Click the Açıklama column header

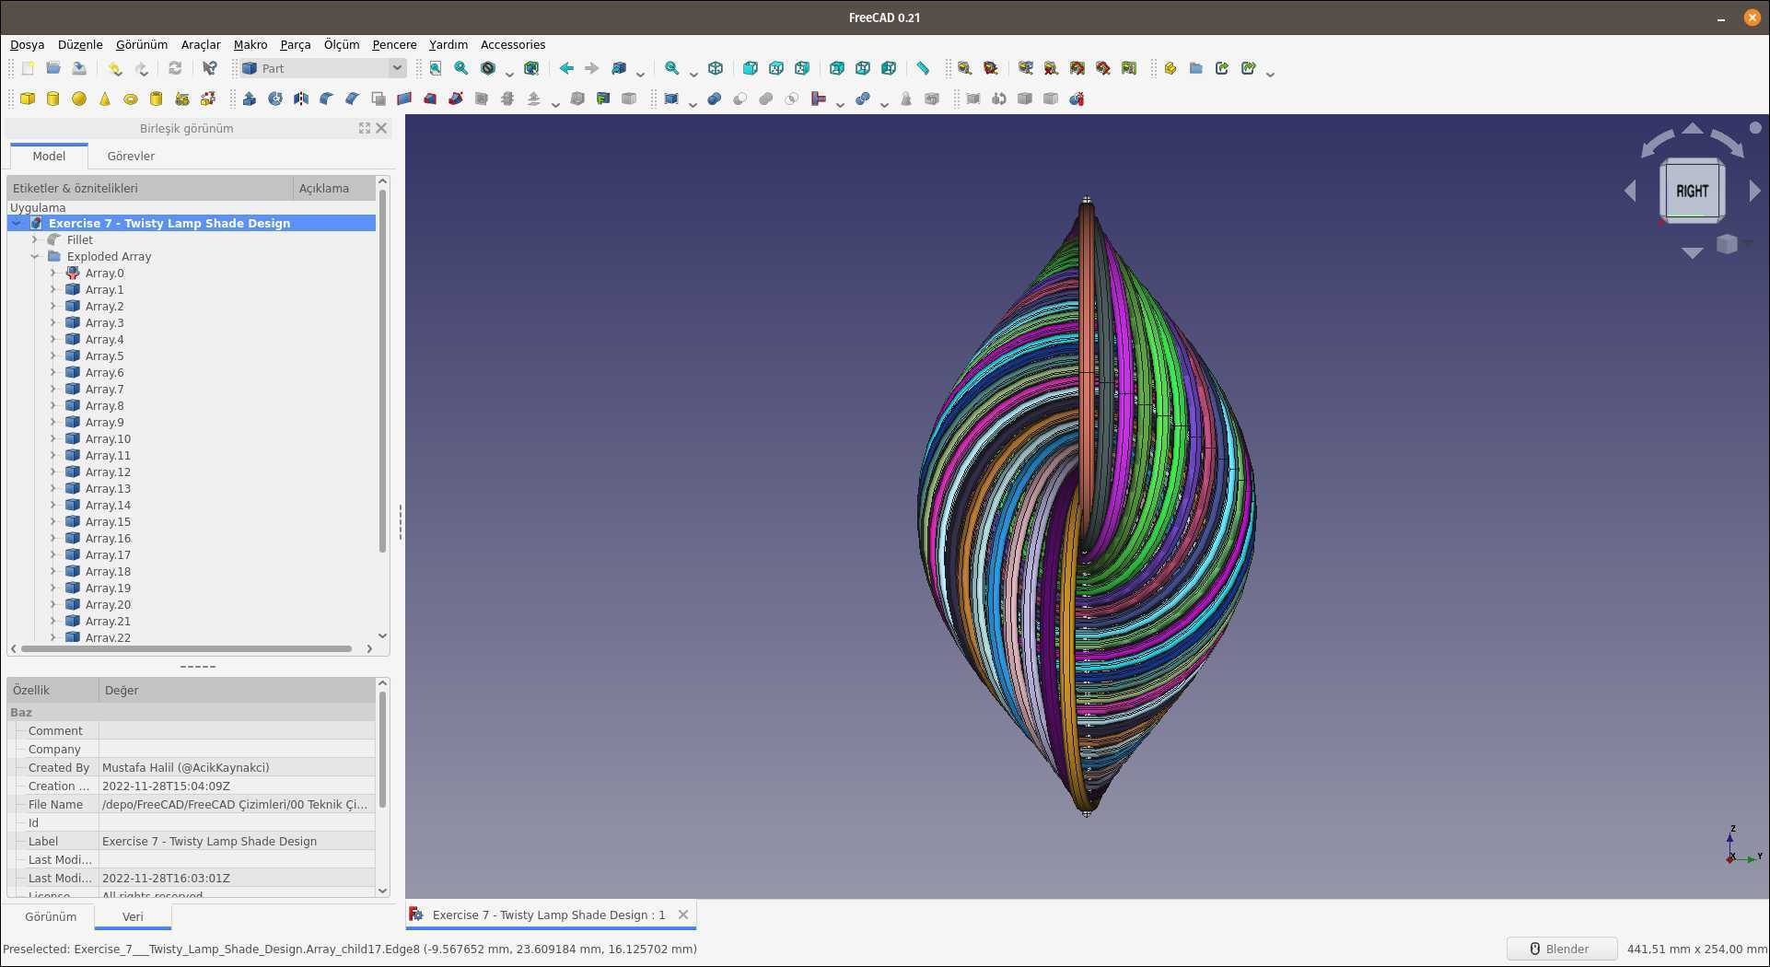(334, 188)
